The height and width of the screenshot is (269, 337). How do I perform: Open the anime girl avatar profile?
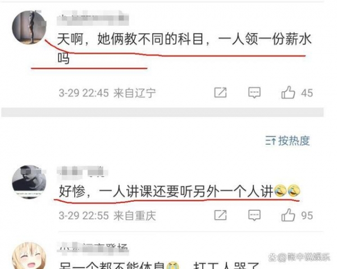tap(29, 256)
